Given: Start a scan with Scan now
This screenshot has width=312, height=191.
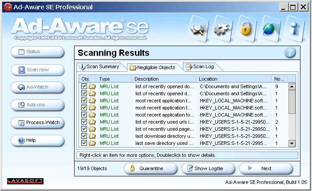Looking at the screenshot, I should pos(37,70).
